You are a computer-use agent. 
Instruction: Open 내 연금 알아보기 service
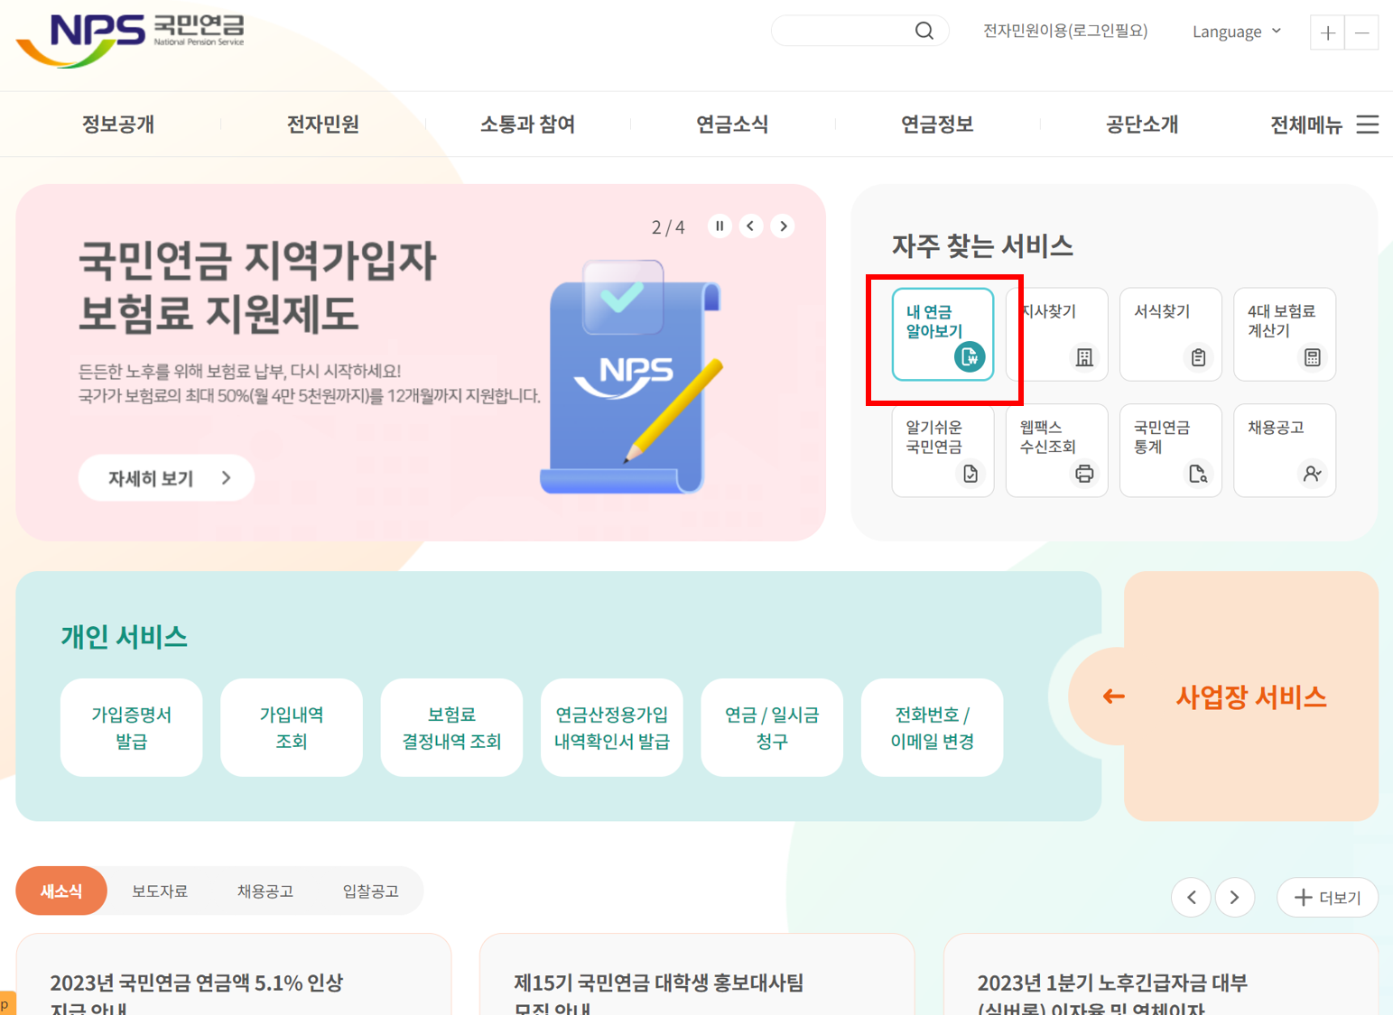tap(943, 334)
